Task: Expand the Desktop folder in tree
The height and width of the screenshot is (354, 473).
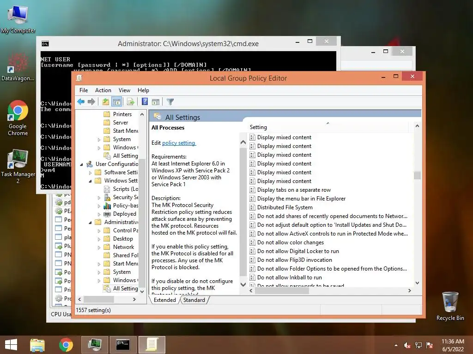Action: (x=99, y=239)
